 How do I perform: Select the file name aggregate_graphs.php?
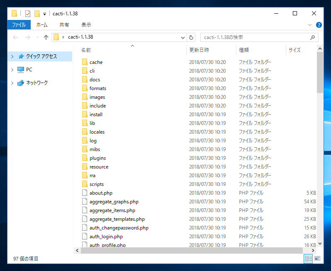(x=114, y=202)
